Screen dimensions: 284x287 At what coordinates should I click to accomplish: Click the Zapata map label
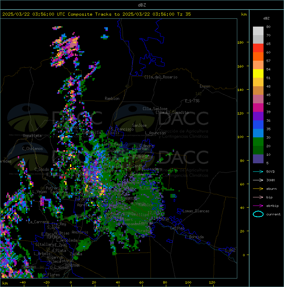(76, 254)
